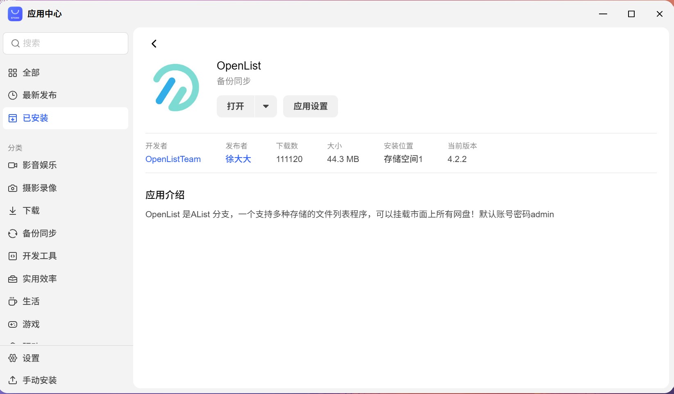Click the App Center store logo icon
This screenshot has height=394, width=674.
(15, 14)
